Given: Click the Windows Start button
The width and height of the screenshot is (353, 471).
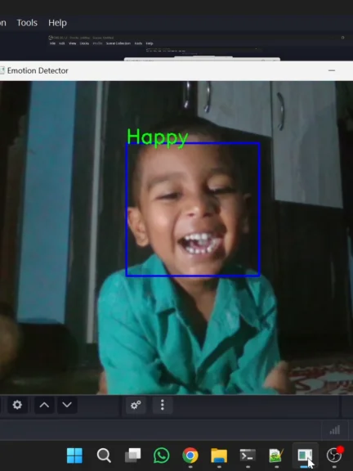Looking at the screenshot, I should click(x=74, y=455).
